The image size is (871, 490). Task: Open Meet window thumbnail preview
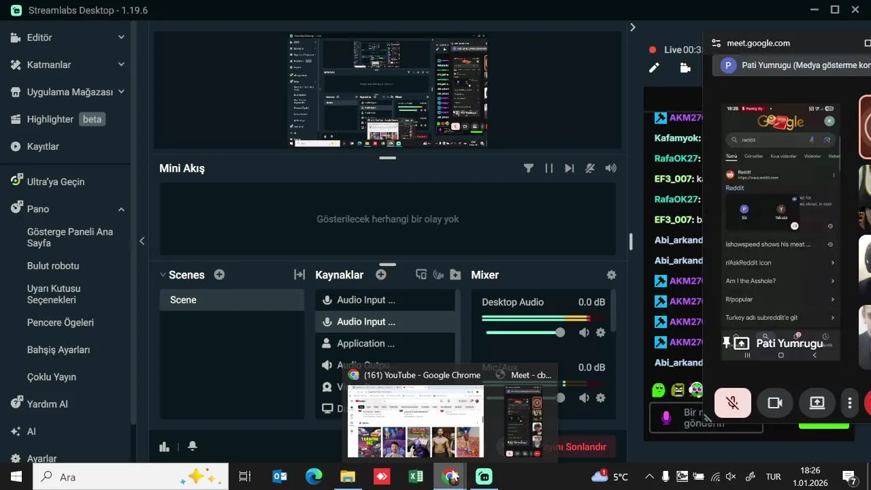(x=523, y=421)
